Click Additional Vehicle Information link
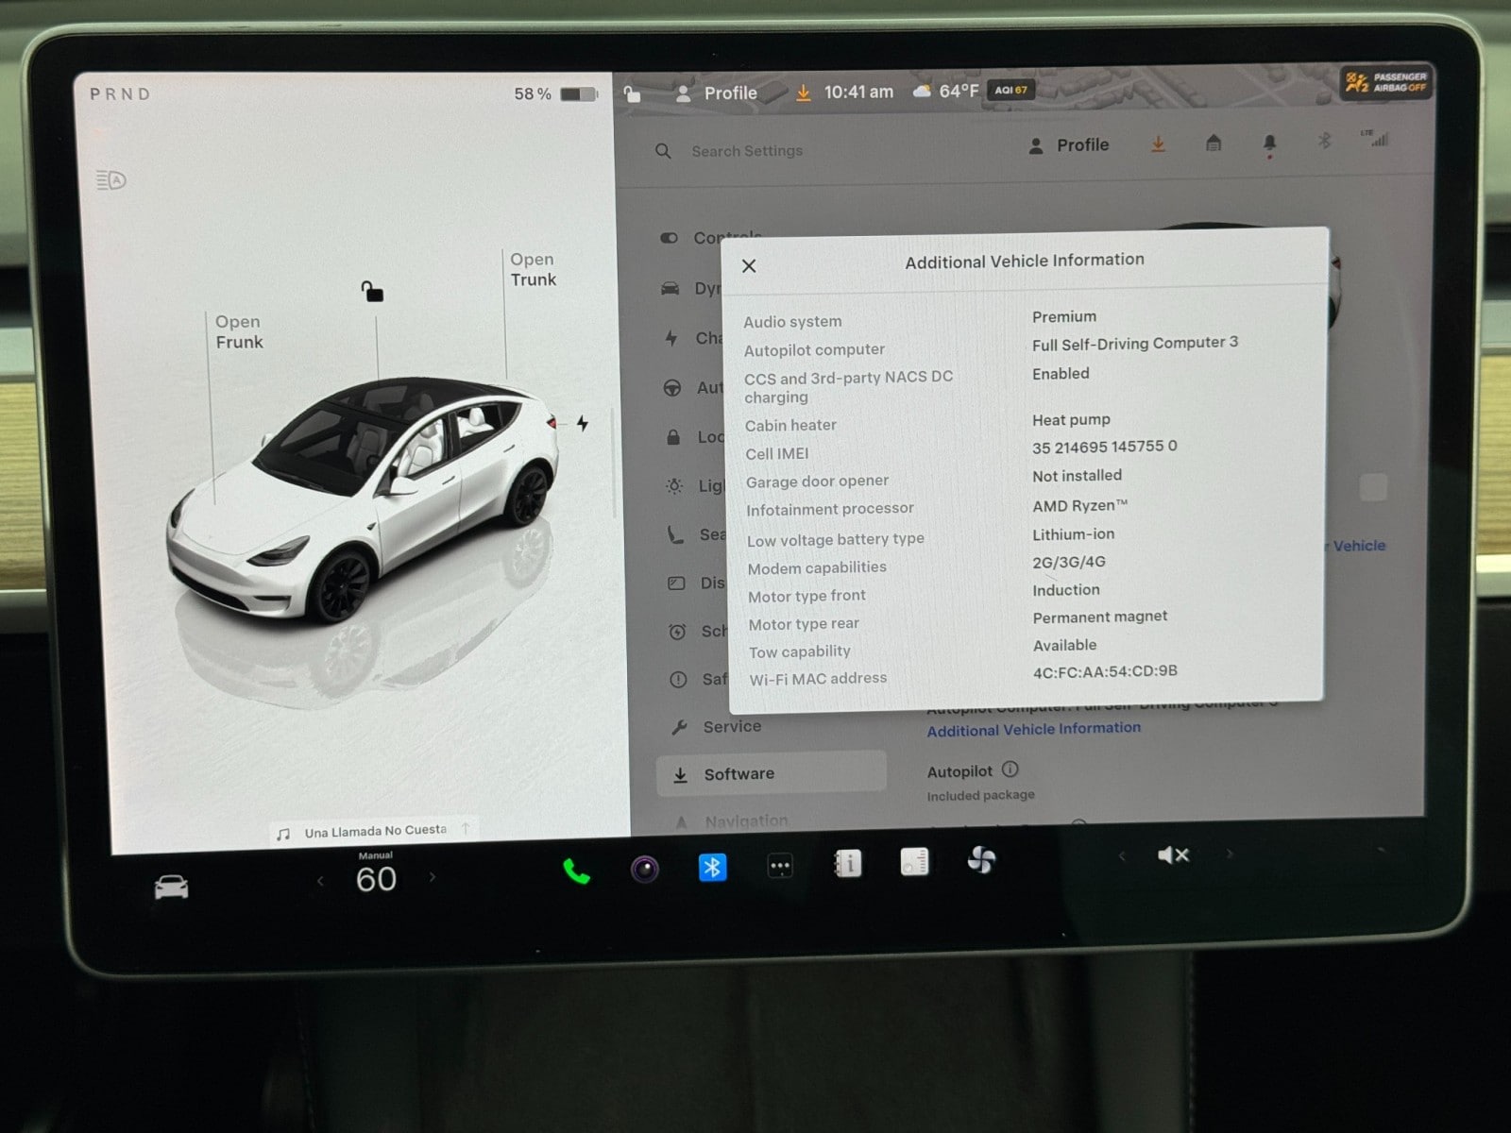Image resolution: width=1511 pixels, height=1133 pixels. (1033, 729)
